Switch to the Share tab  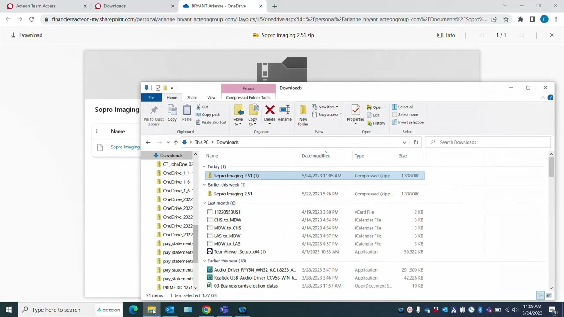[x=192, y=98]
